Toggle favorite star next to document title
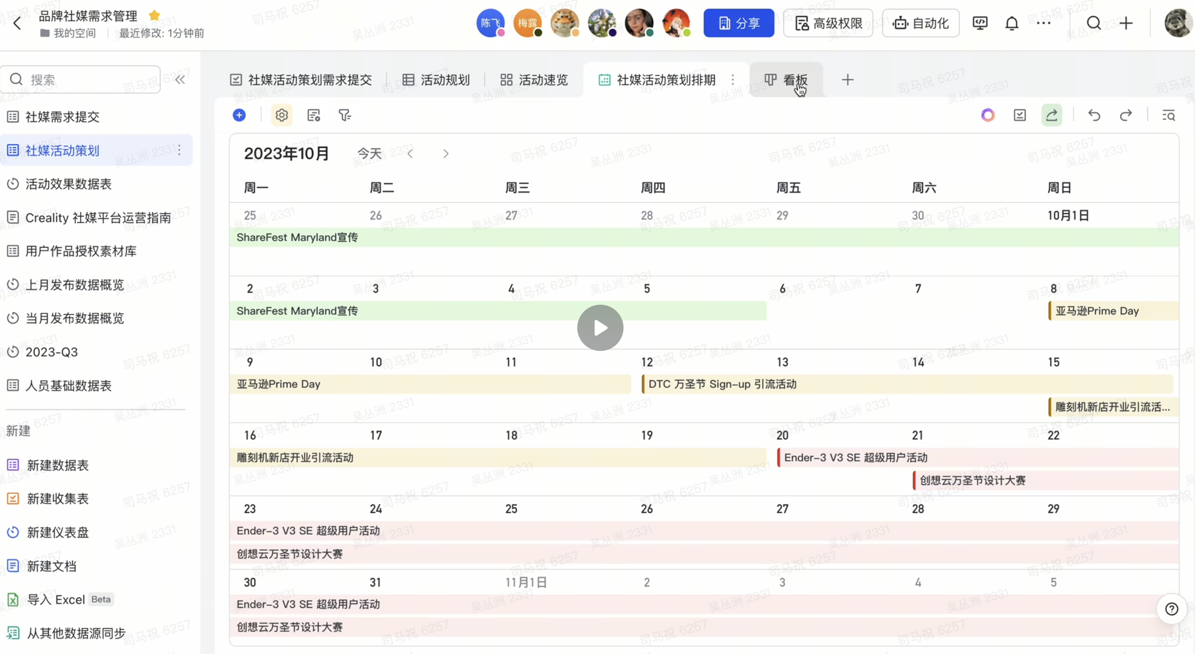The image size is (1195, 654). (154, 16)
